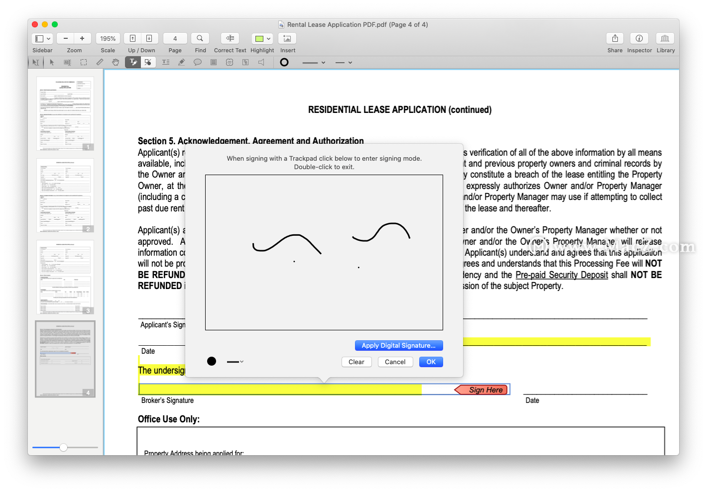Open the toolbar line thickness dropdown
707x492 pixels.
pos(314,63)
